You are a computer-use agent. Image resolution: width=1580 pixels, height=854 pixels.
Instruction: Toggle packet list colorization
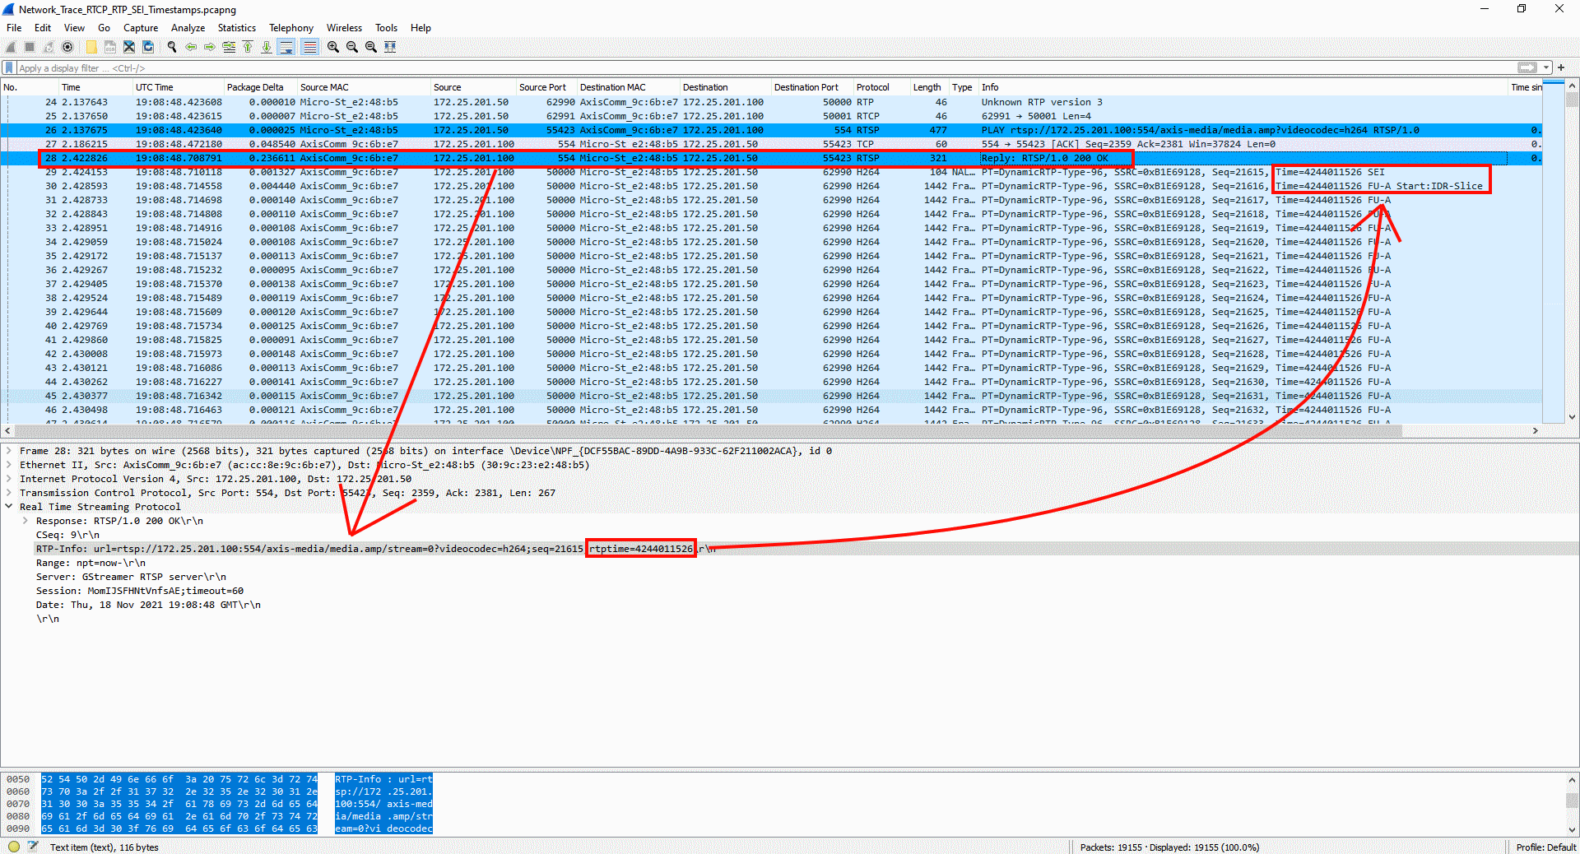pos(309,47)
